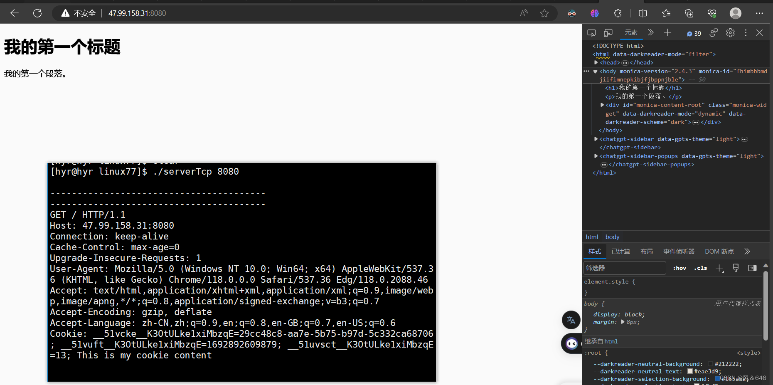Click the display: block property value
The image size is (773, 385).
tap(634, 314)
